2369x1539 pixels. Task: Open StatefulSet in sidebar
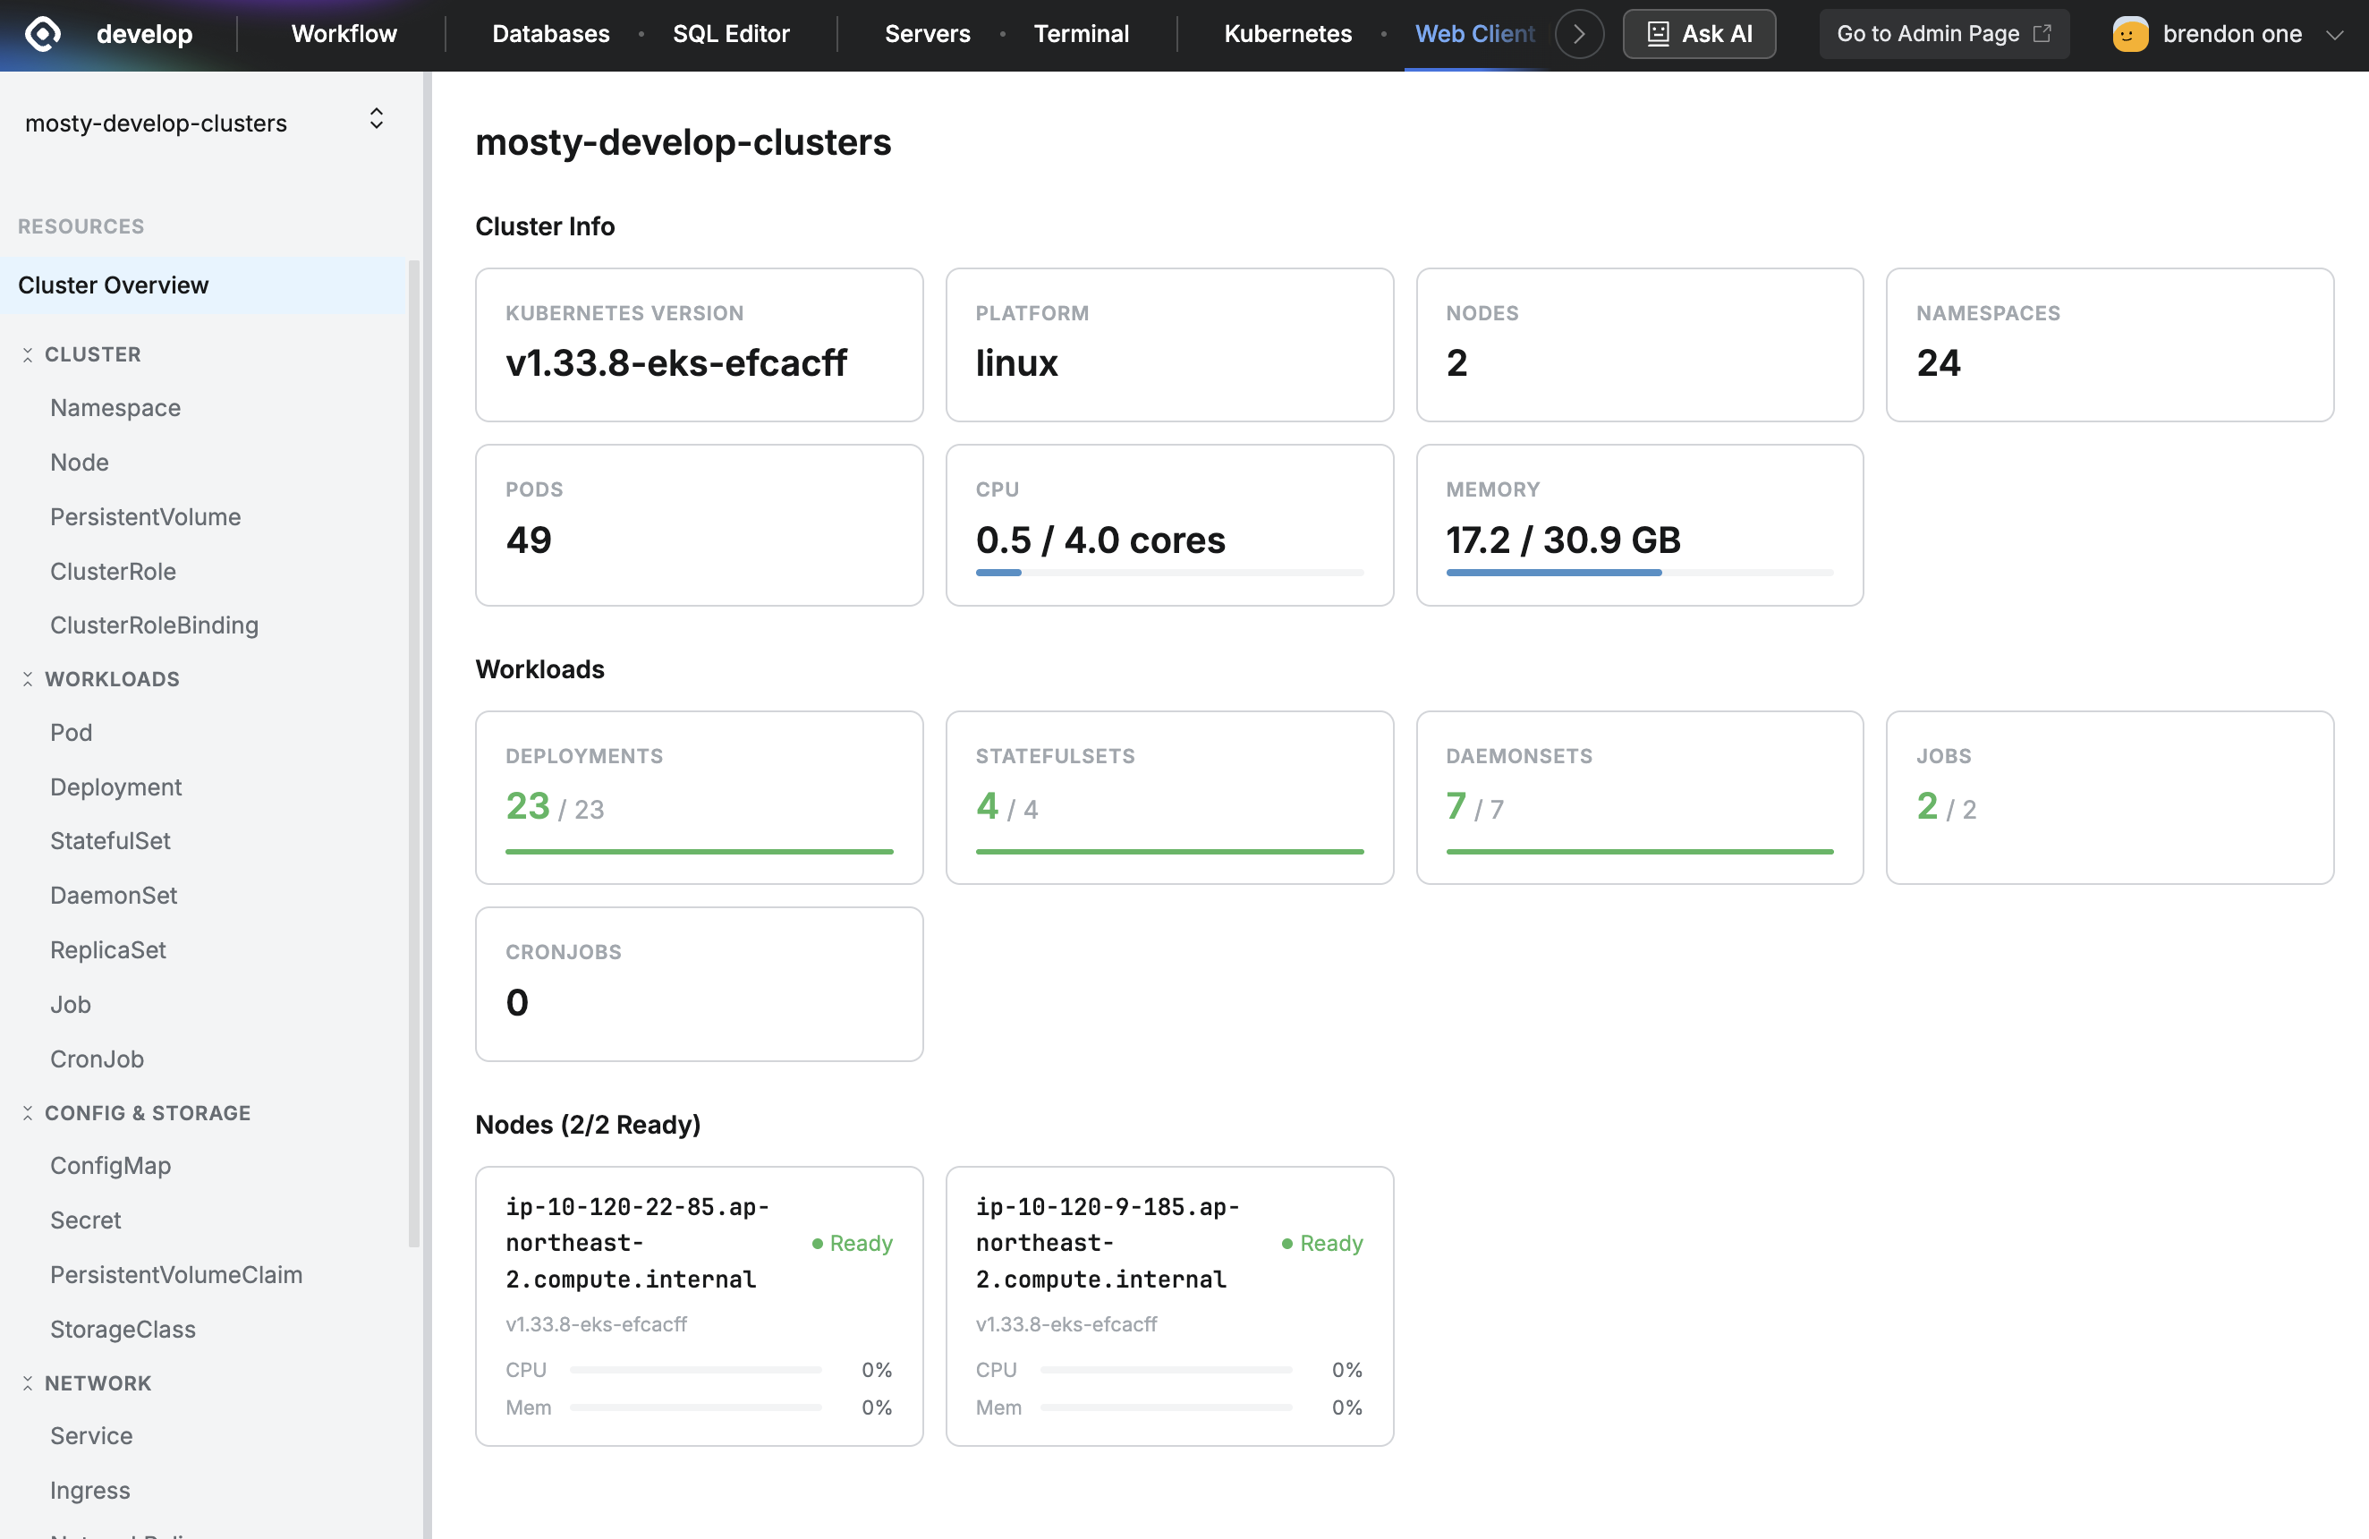coord(110,841)
